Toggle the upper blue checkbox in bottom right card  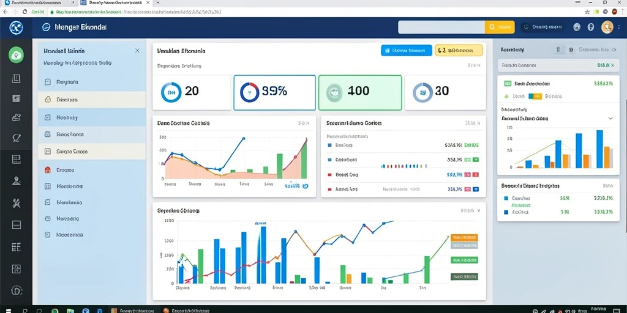(506, 198)
